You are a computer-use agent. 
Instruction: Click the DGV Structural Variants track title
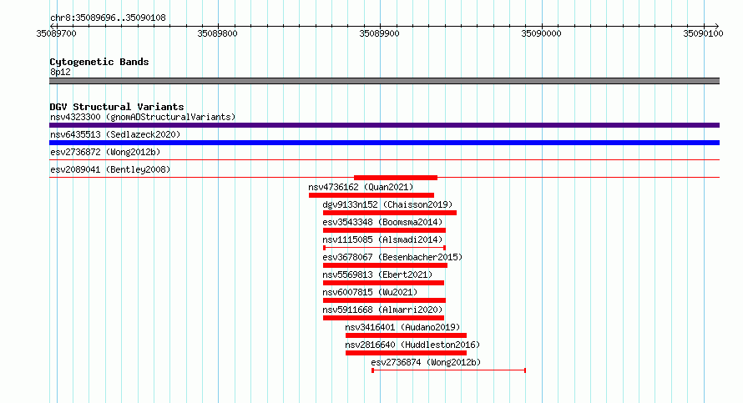tap(117, 107)
